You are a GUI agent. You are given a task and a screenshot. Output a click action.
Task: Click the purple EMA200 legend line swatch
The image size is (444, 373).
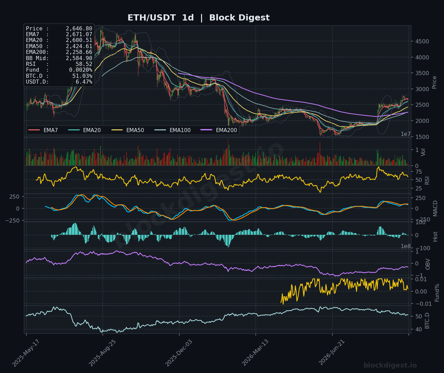tap(207, 130)
